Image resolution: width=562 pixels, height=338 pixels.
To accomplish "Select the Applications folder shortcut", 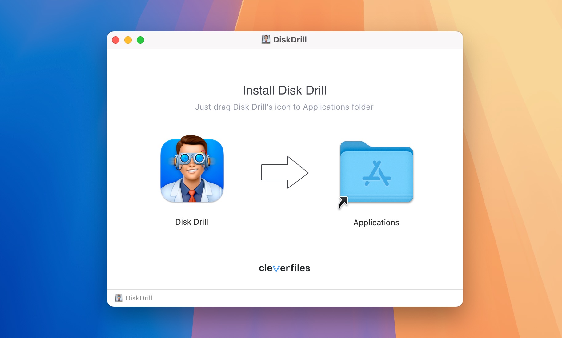I will [376, 175].
